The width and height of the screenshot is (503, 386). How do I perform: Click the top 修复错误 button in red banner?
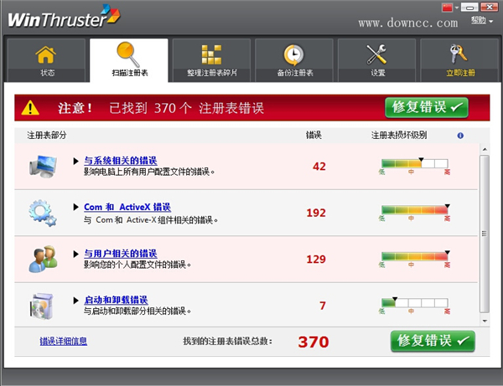click(x=427, y=107)
